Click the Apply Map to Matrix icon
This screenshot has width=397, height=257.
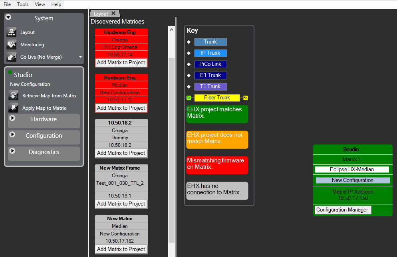pyautogui.click(x=14, y=108)
